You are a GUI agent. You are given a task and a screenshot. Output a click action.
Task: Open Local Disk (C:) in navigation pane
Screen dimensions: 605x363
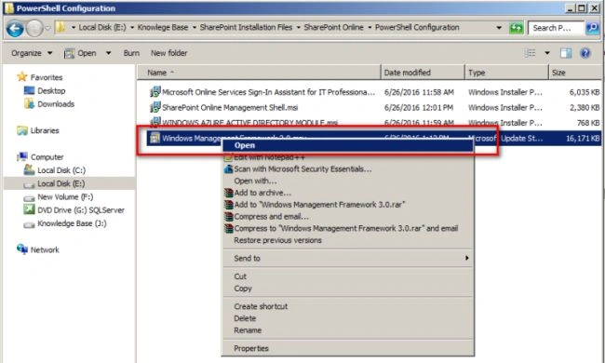click(x=61, y=170)
